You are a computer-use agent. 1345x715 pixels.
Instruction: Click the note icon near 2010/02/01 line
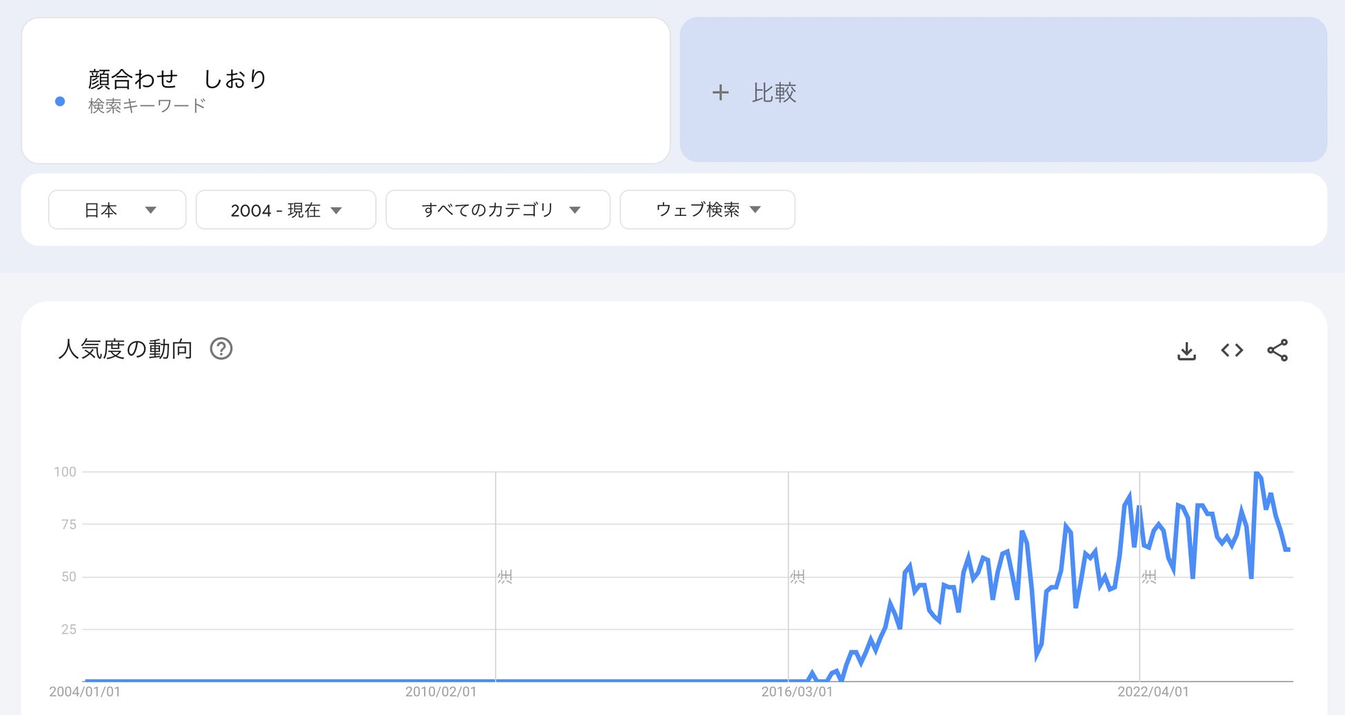[x=505, y=576]
